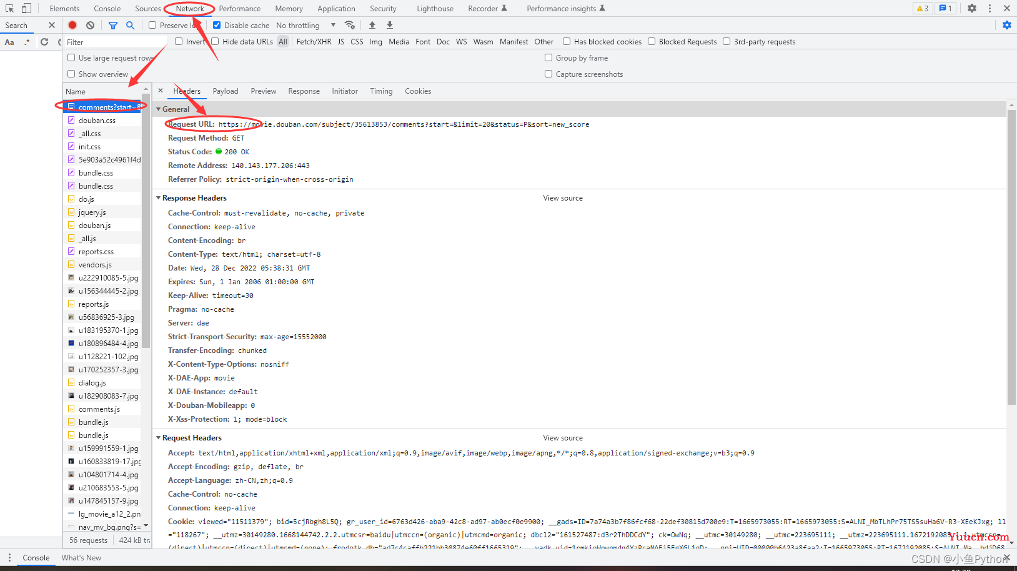This screenshot has height=571, width=1017.
Task: Close the bottom drawer
Action: [x=1007, y=557]
